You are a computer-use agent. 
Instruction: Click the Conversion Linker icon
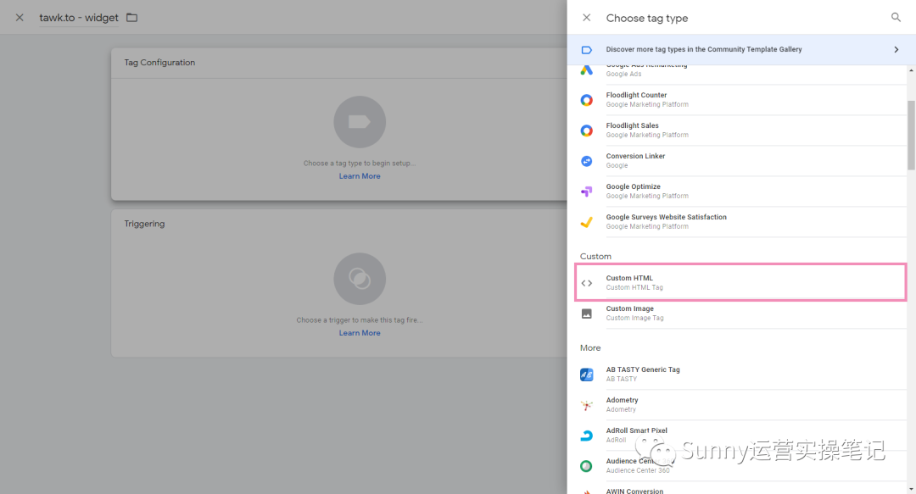click(x=587, y=161)
